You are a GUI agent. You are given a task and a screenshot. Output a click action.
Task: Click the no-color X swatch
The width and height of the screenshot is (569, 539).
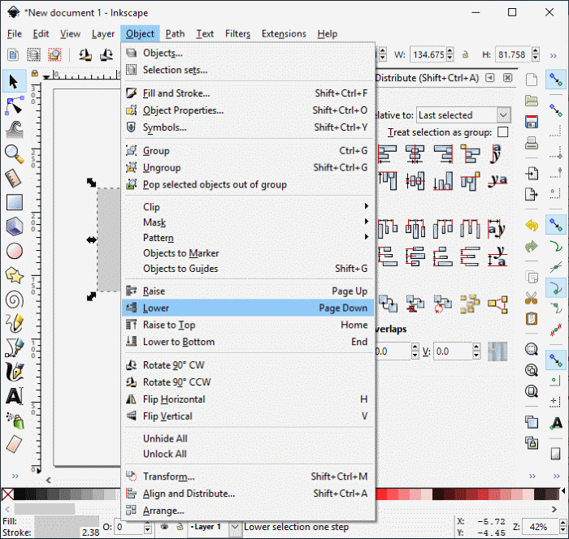(x=8, y=494)
